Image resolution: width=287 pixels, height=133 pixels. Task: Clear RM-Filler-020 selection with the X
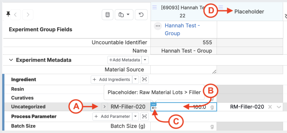(x=270, y=107)
